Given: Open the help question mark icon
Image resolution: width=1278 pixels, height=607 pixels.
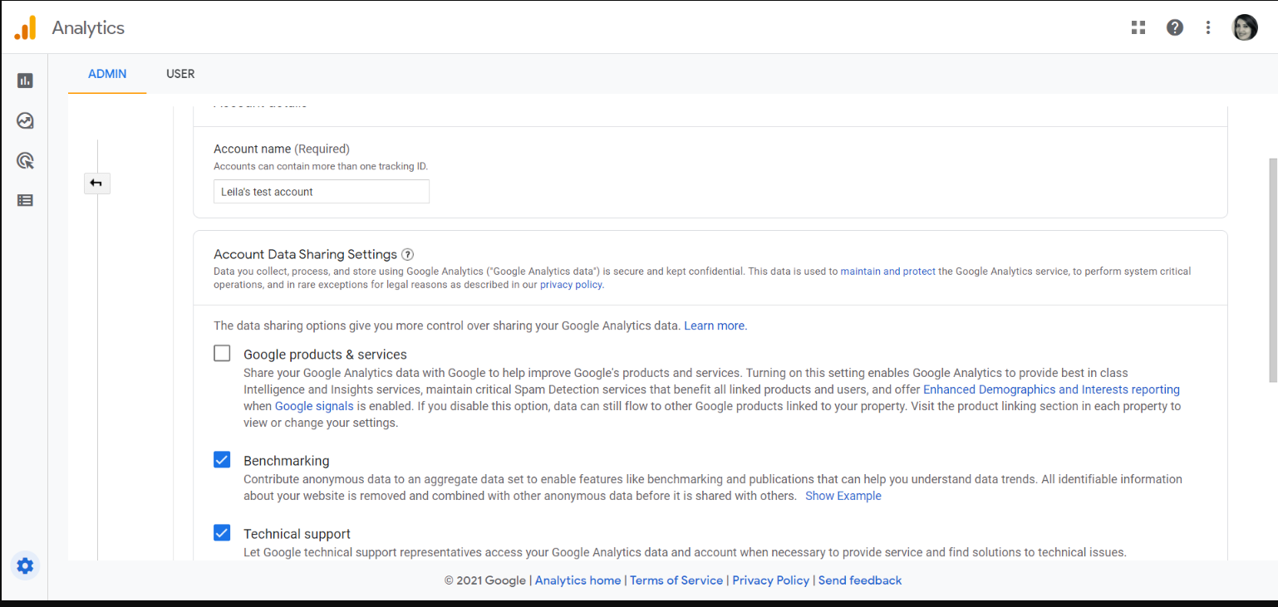Looking at the screenshot, I should (1175, 27).
